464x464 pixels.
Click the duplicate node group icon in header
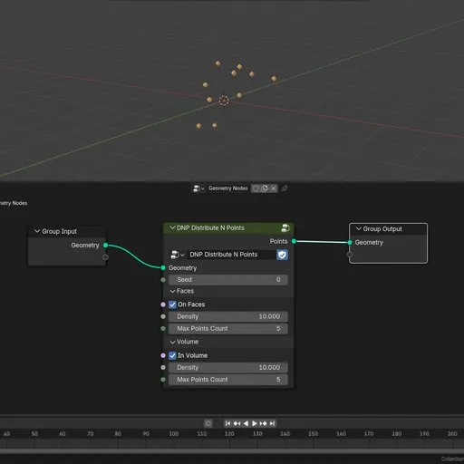click(265, 188)
